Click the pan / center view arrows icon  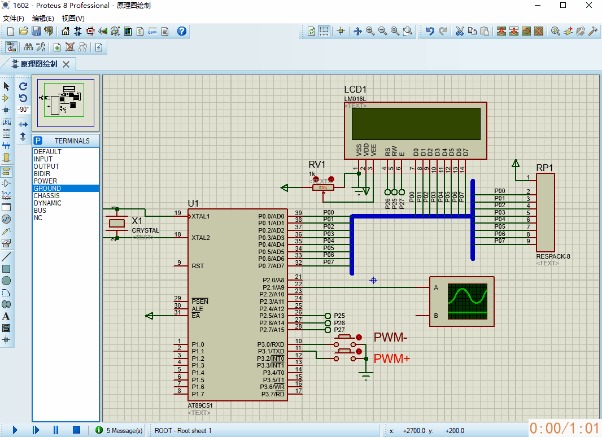(357, 31)
